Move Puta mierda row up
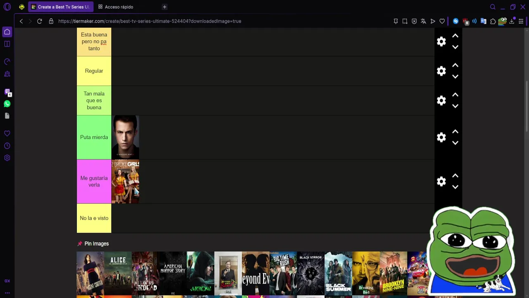 coord(455,132)
